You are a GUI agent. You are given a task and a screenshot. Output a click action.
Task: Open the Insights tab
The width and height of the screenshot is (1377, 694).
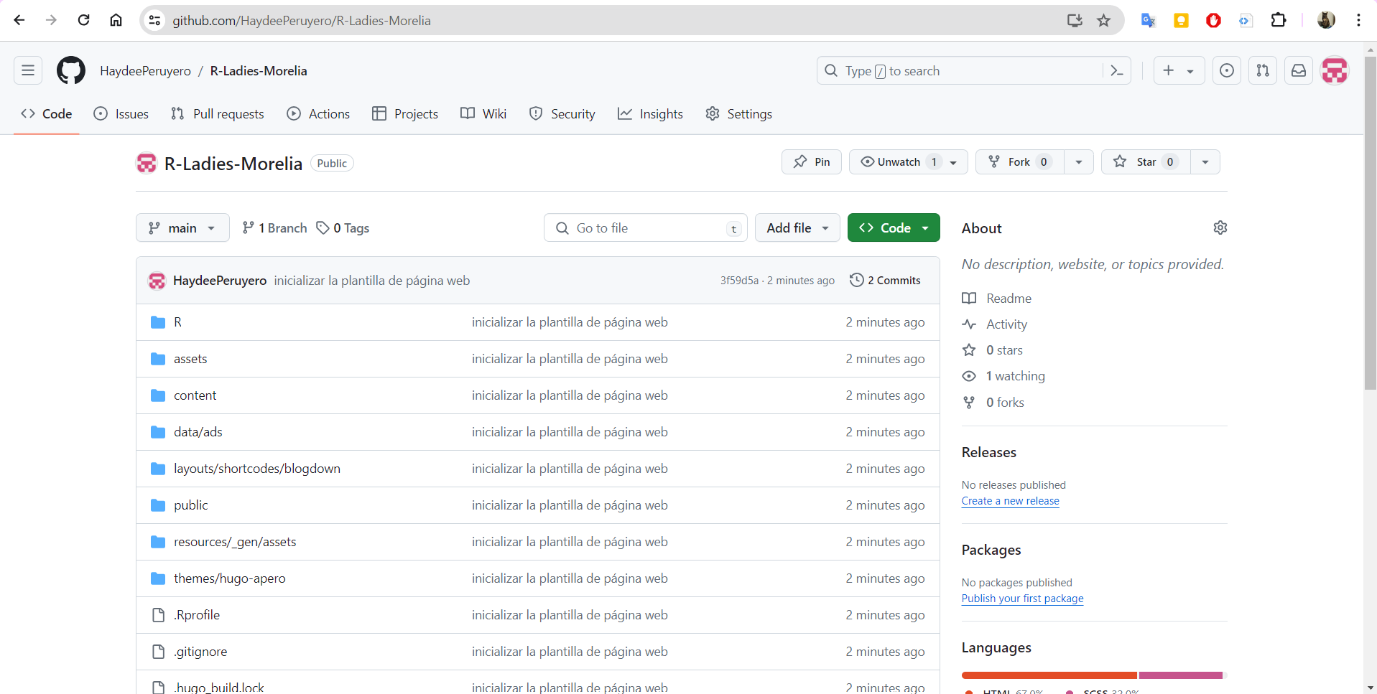point(650,113)
